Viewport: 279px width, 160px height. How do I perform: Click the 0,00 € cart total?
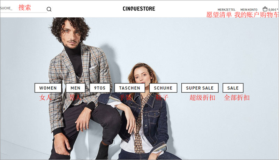(x=273, y=10)
